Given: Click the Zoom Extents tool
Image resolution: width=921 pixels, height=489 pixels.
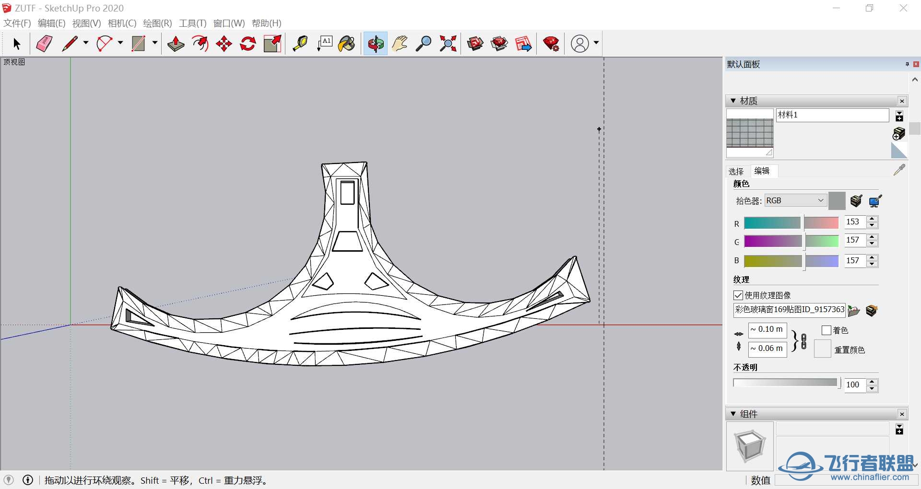Looking at the screenshot, I should (448, 44).
